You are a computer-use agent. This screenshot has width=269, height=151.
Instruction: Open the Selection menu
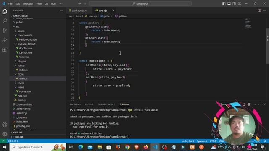(x=28, y=4)
